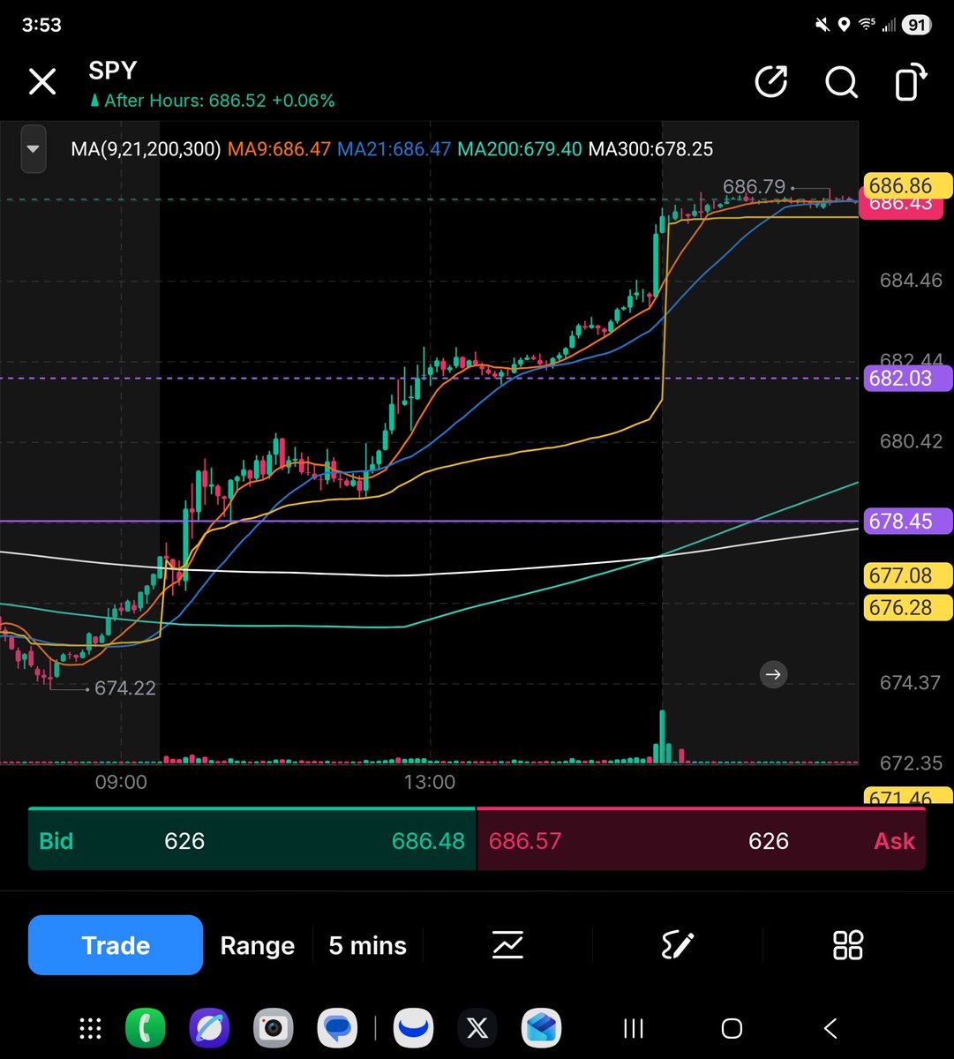Select the purple 682.03 price level tag
The width and height of the screenshot is (954, 1059).
click(x=907, y=379)
